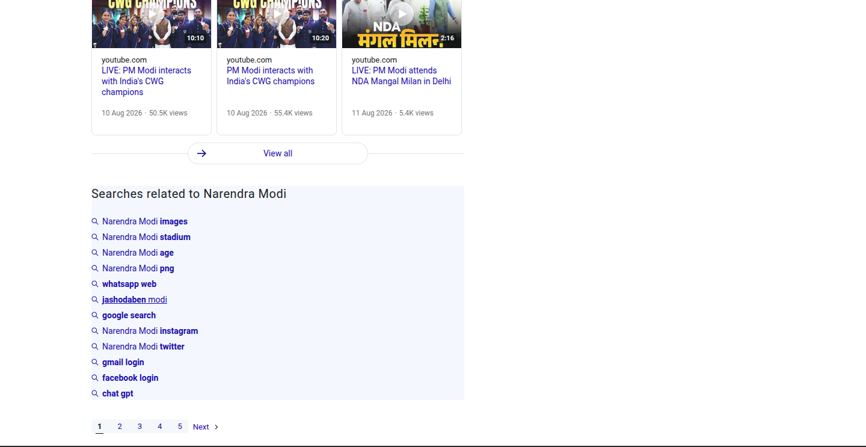The image size is (866, 447).
Task: Click magnifier icon beside Narendra Modi age
Action: [95, 253]
